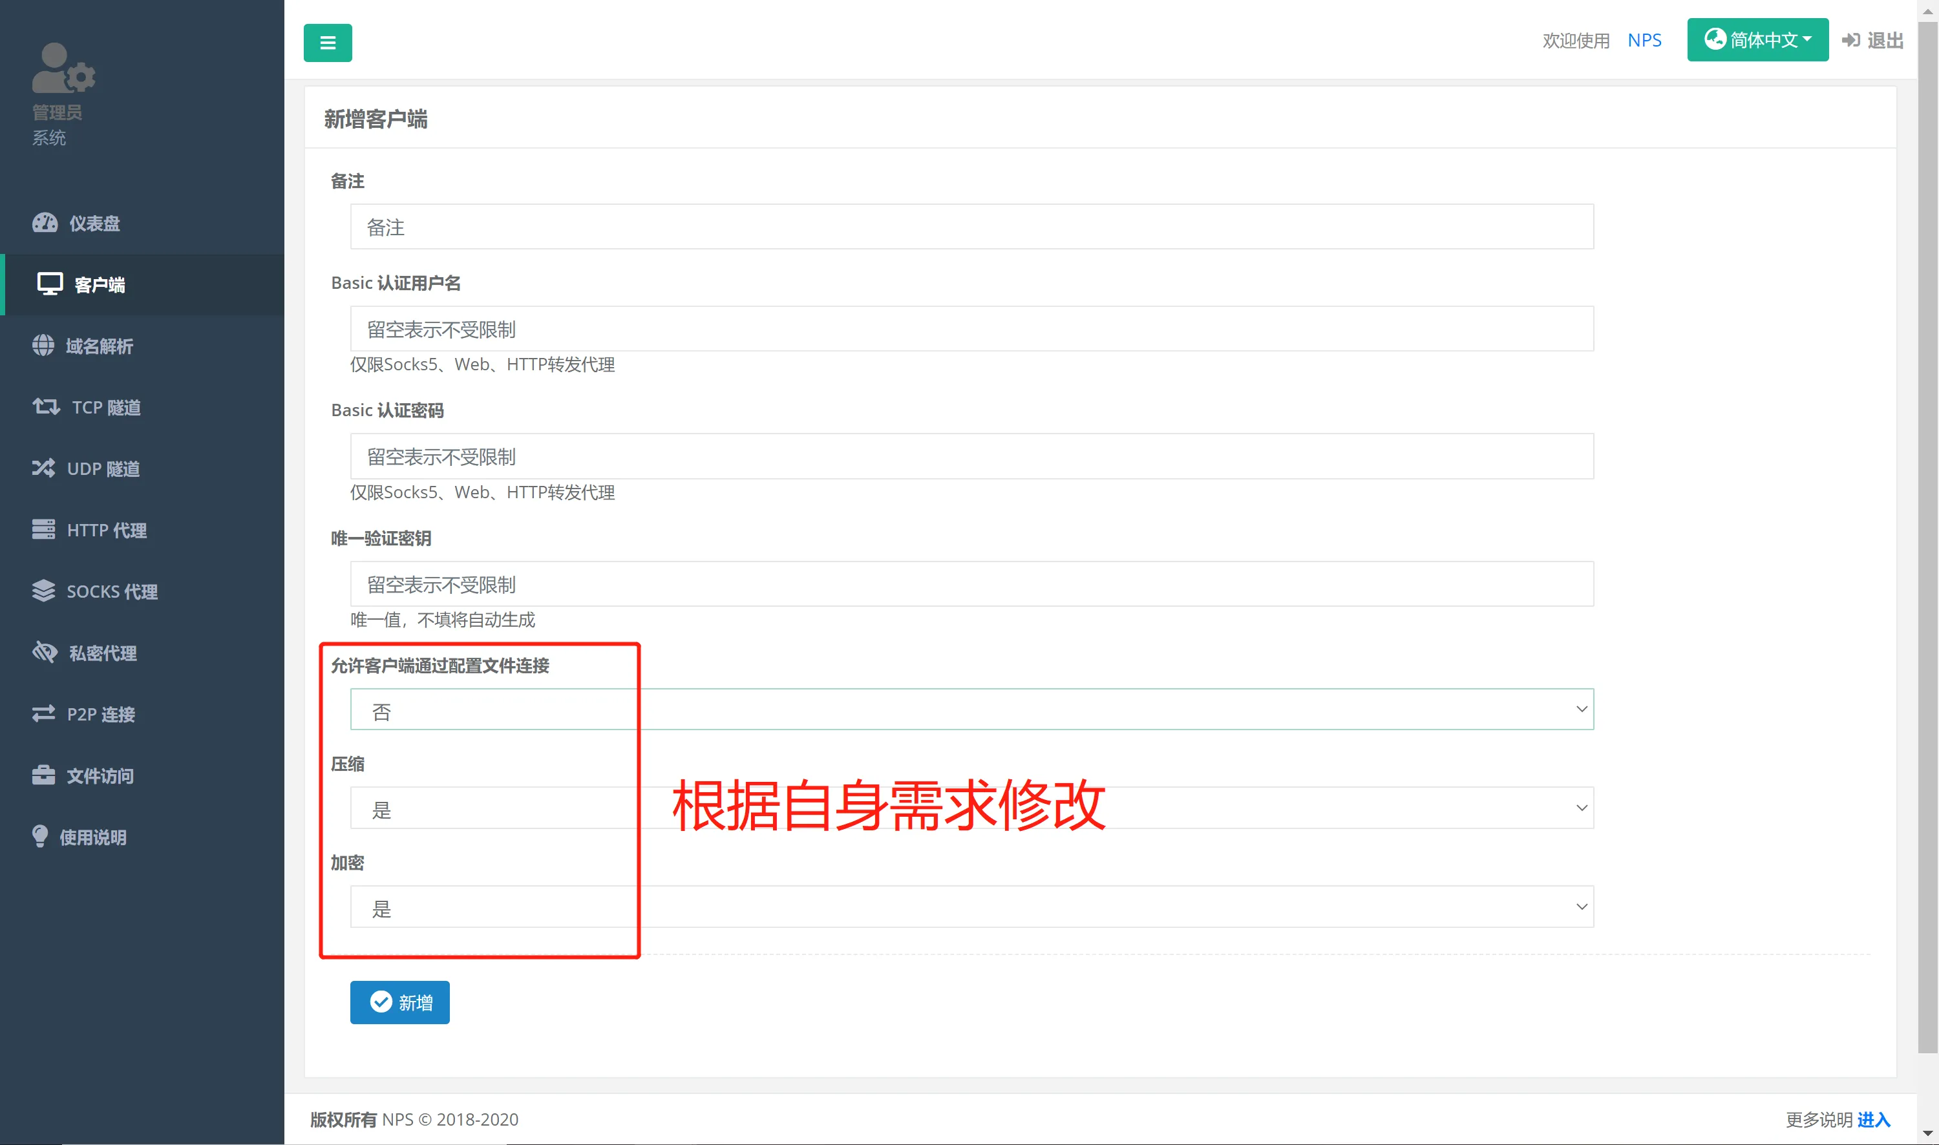Screen dimensions: 1939x1145
Task: Open the HTTP 代理 page
Action: 142,529
